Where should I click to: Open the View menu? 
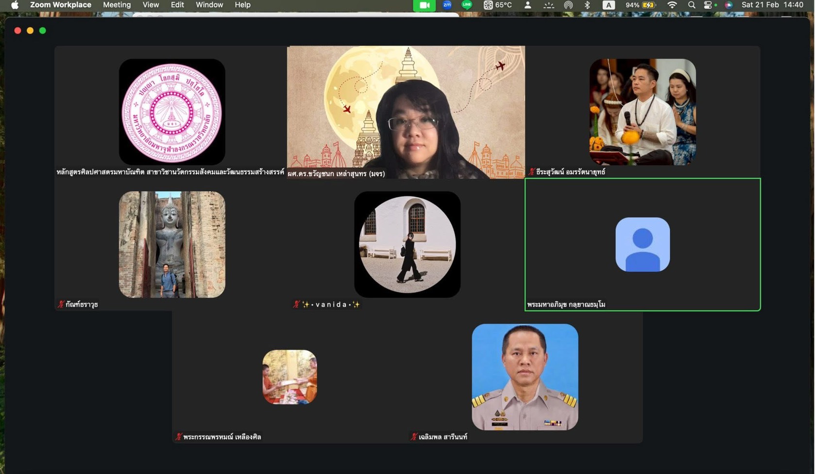pyautogui.click(x=151, y=5)
